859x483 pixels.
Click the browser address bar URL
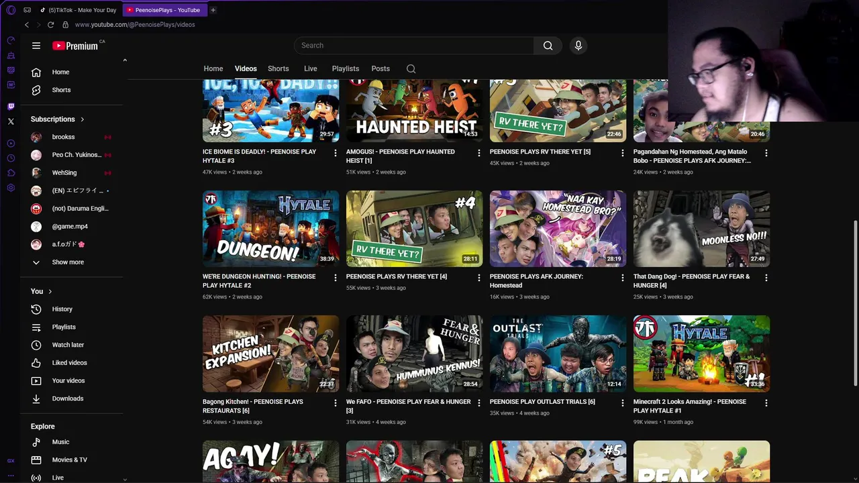[135, 25]
